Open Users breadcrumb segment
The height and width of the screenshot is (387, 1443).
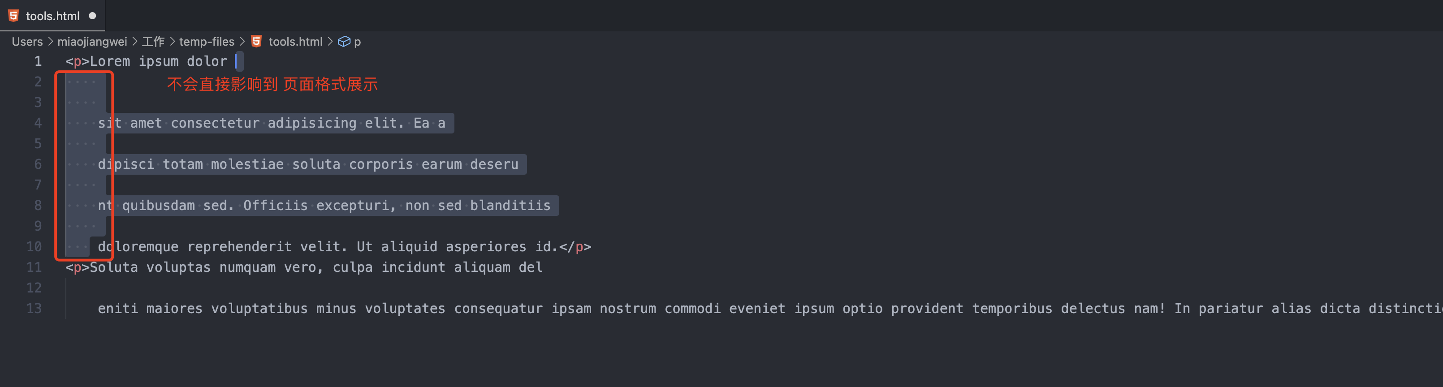[x=27, y=42]
